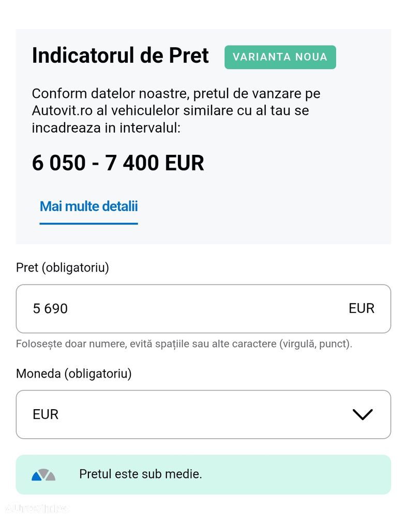407x518 pixels.
Task: Click the "Conform datelor noastre" description paragraph
Action: pos(176,110)
